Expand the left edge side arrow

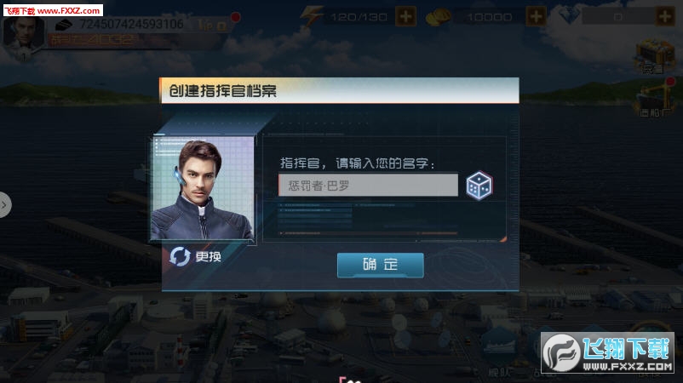4,204
